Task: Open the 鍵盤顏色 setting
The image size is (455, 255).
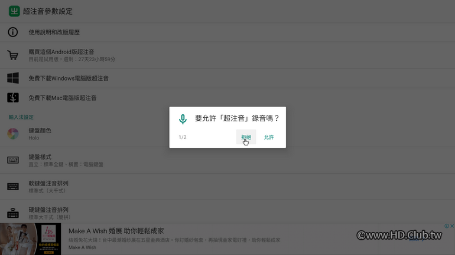Action: (227, 134)
